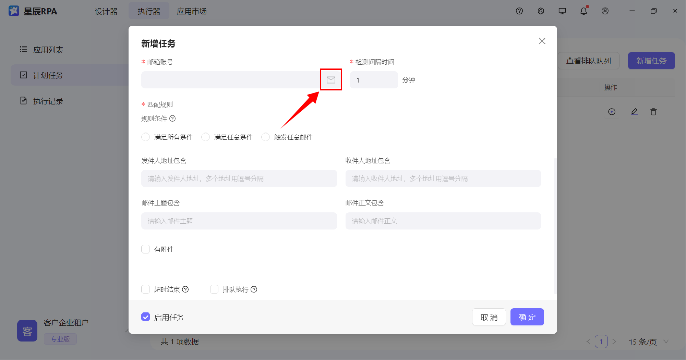686x360 pixels.
Task: Click the help question-mark icon in top bar
Action: (519, 11)
